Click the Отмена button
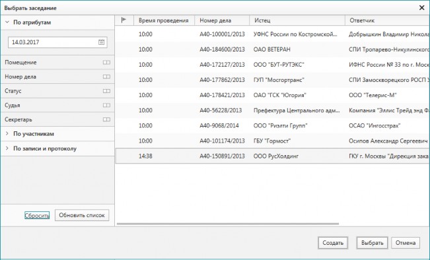 click(x=406, y=243)
